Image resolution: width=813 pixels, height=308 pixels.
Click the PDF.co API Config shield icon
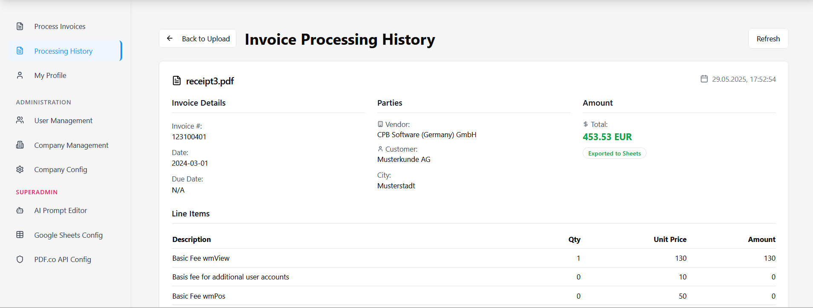coord(20,259)
